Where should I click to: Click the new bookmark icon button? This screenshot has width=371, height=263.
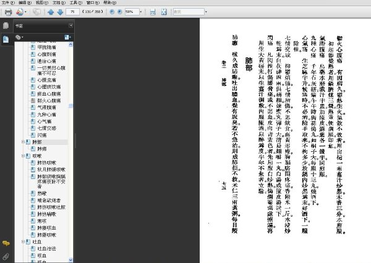[x=67, y=37]
